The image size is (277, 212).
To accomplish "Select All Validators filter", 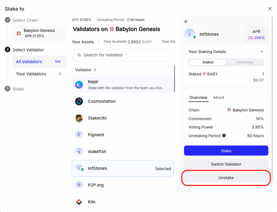I will pyautogui.click(x=39, y=62).
